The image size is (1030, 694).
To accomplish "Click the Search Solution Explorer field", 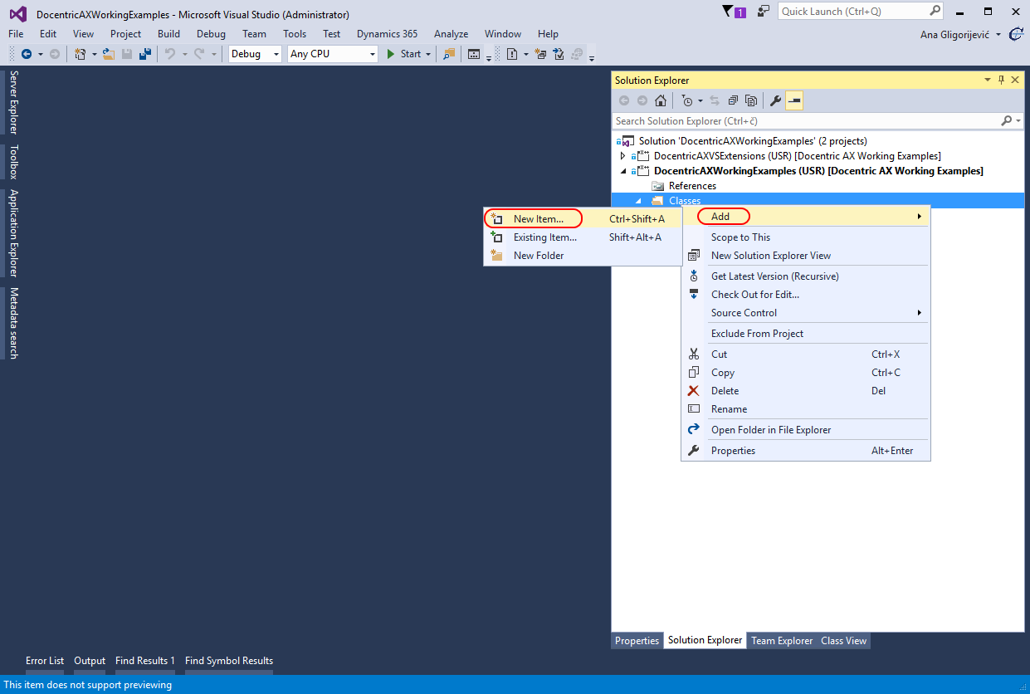I will 805,121.
